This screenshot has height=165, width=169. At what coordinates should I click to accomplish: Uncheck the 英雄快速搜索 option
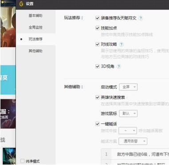97,97
